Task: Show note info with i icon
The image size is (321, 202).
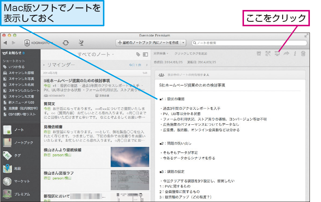Action: [295, 54]
